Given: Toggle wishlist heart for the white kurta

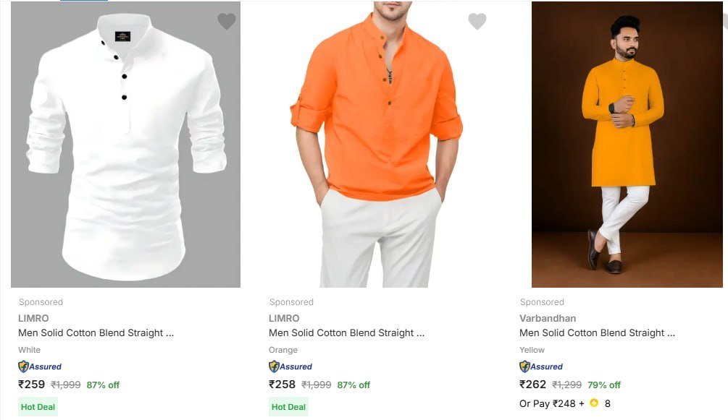Looking at the screenshot, I should point(226,21).
